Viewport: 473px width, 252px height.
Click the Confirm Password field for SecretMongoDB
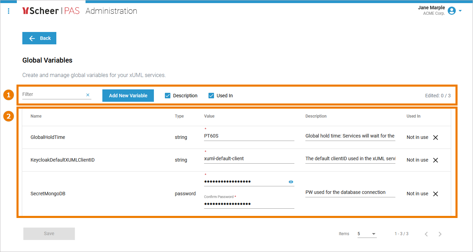(249, 204)
